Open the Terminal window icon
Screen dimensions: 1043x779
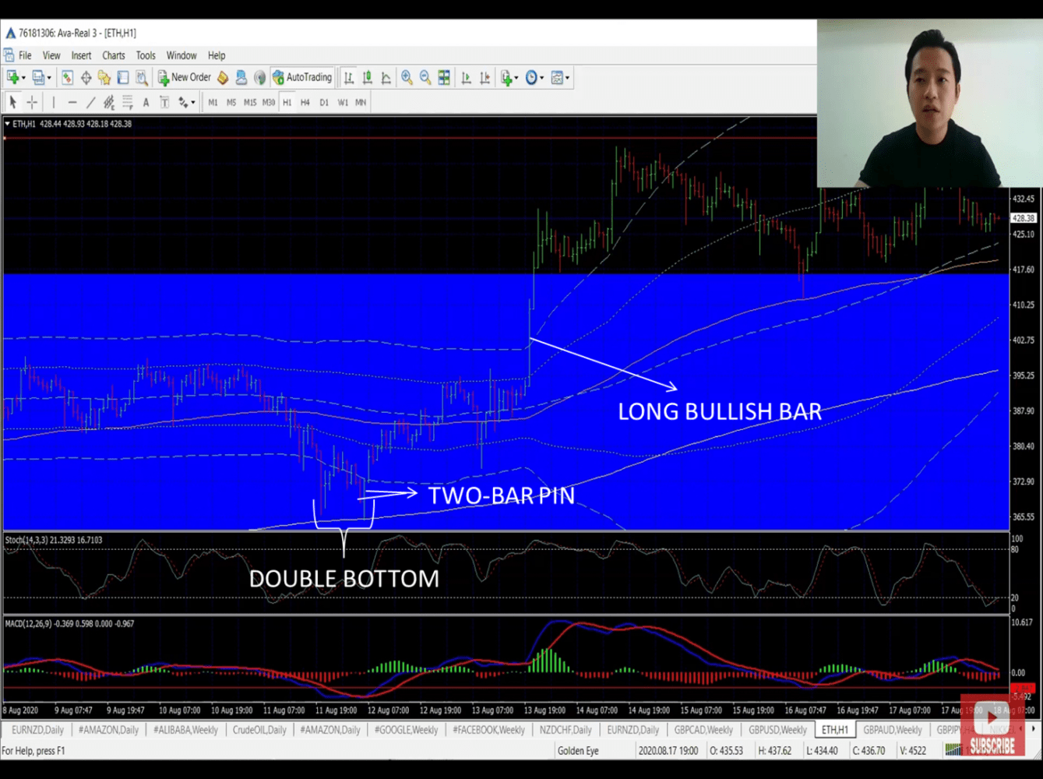click(123, 78)
